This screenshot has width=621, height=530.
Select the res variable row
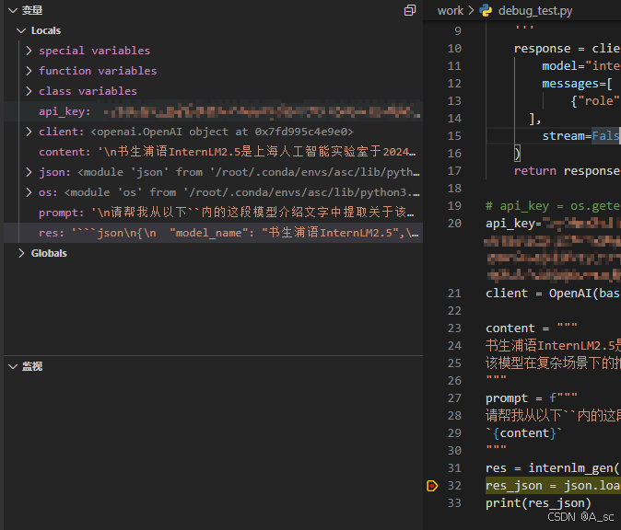pyautogui.click(x=213, y=233)
